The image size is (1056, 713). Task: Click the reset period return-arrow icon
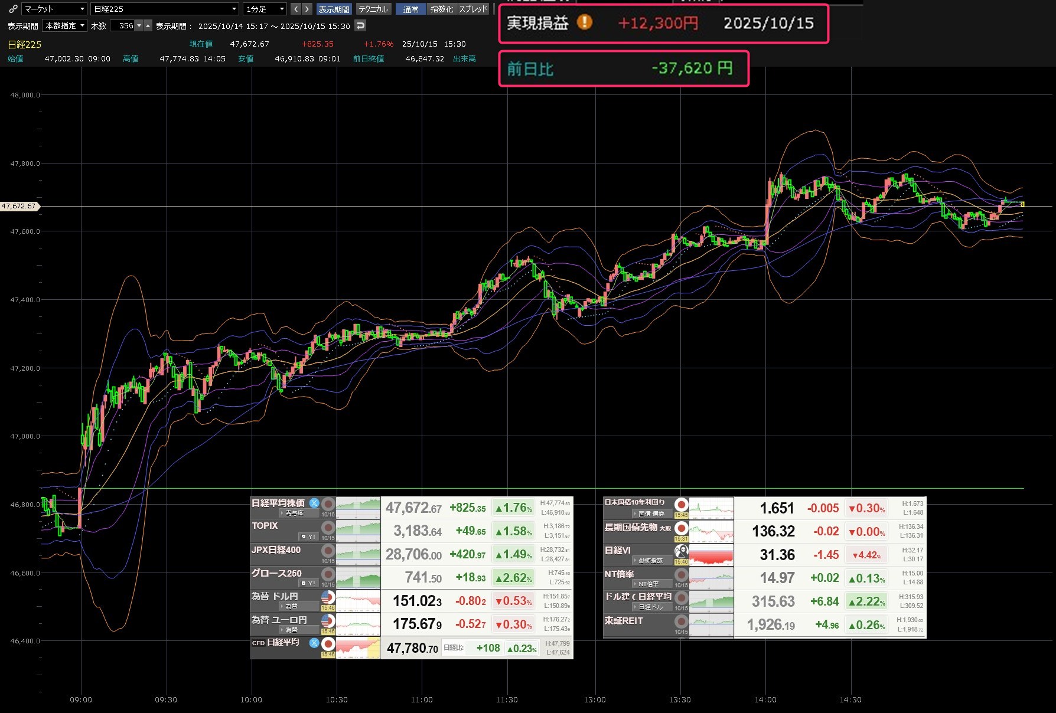(360, 25)
